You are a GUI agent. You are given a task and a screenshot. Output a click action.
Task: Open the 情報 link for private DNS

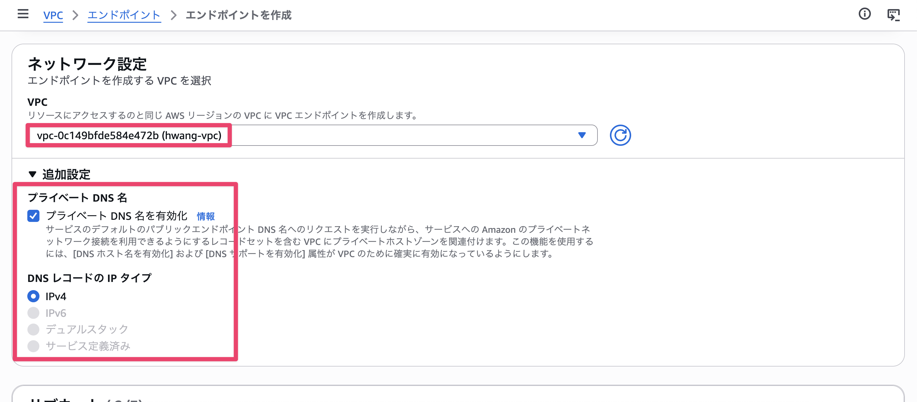pyautogui.click(x=206, y=216)
